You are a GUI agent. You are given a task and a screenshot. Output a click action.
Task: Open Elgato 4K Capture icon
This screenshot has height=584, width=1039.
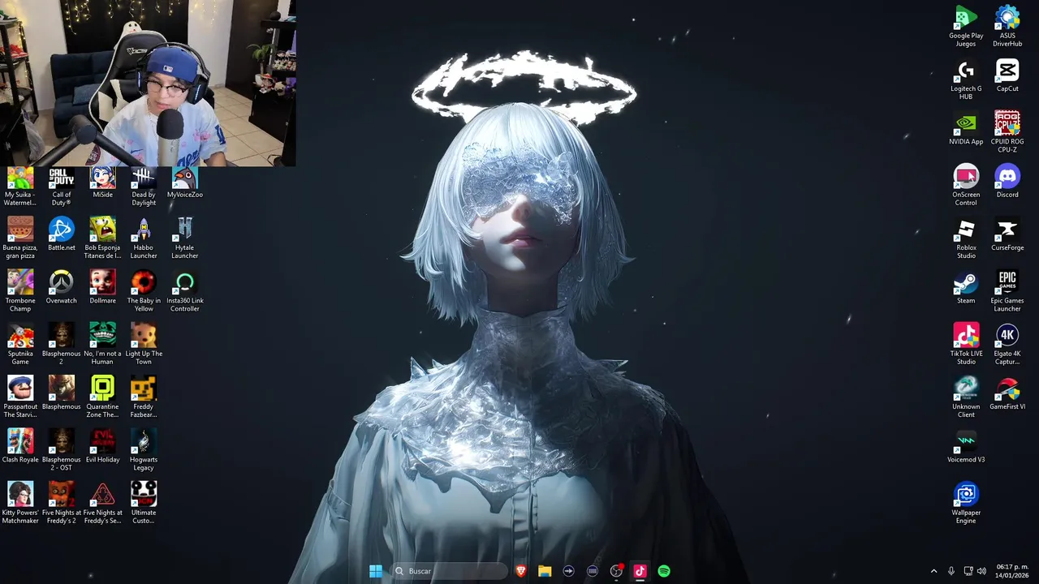click(x=1007, y=344)
